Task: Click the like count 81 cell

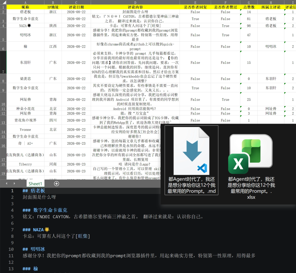Action: click(x=249, y=19)
